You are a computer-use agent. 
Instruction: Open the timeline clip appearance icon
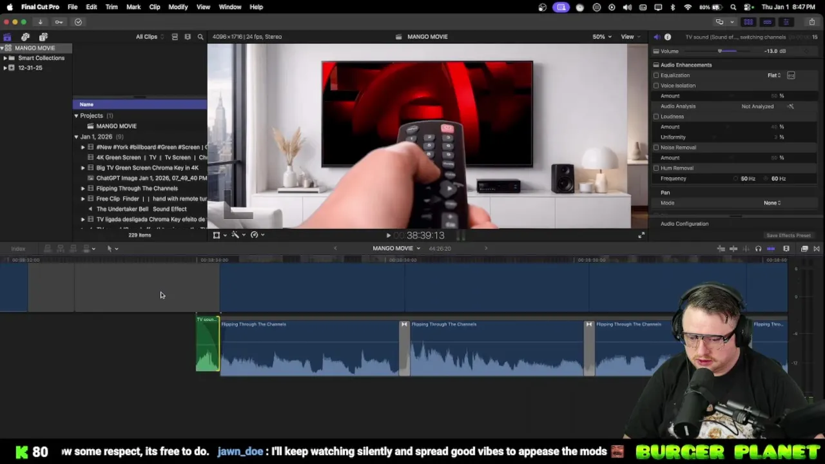[x=786, y=249]
